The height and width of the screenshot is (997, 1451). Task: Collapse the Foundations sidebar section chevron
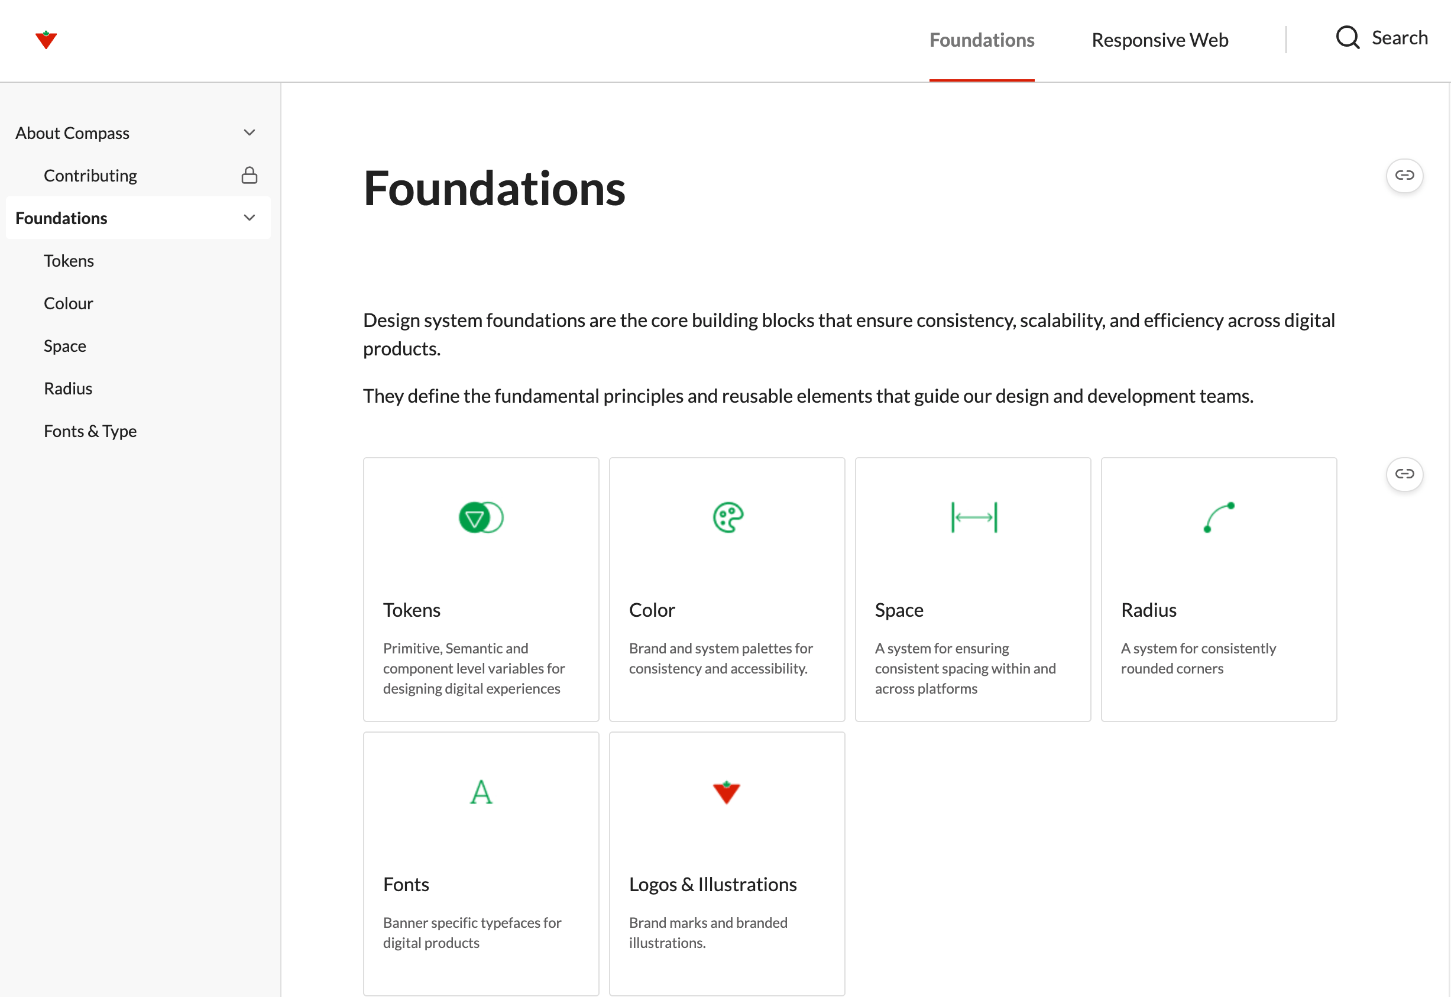click(x=250, y=218)
